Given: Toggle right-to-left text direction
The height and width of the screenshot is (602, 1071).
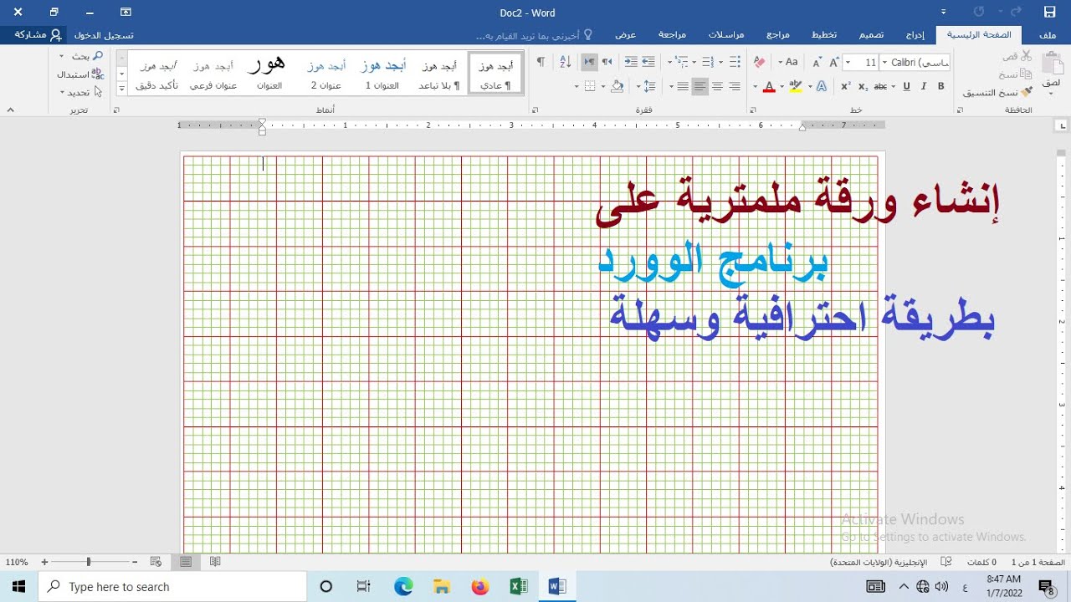Looking at the screenshot, I should pyautogui.click(x=607, y=62).
